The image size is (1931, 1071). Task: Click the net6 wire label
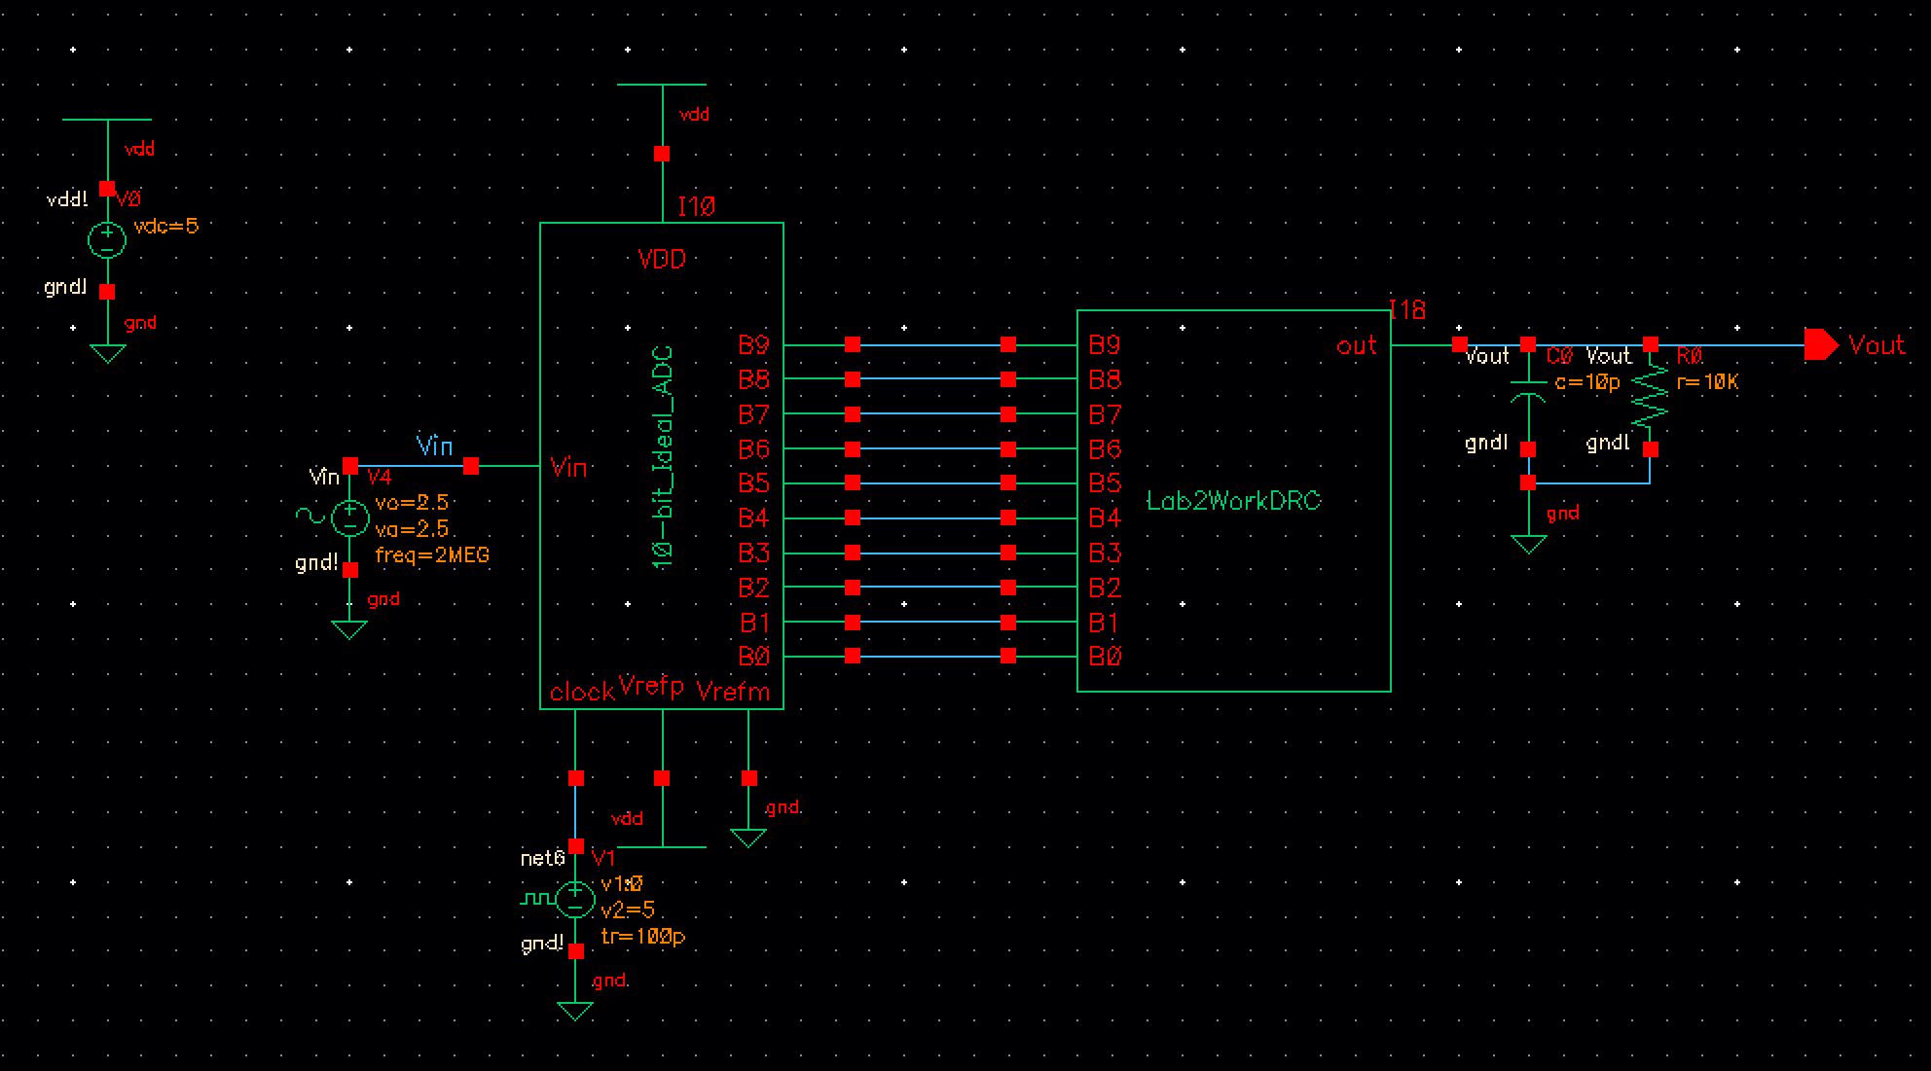(542, 858)
